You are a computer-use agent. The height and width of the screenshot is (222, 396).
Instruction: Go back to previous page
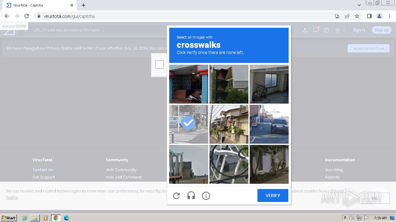(x=7, y=16)
